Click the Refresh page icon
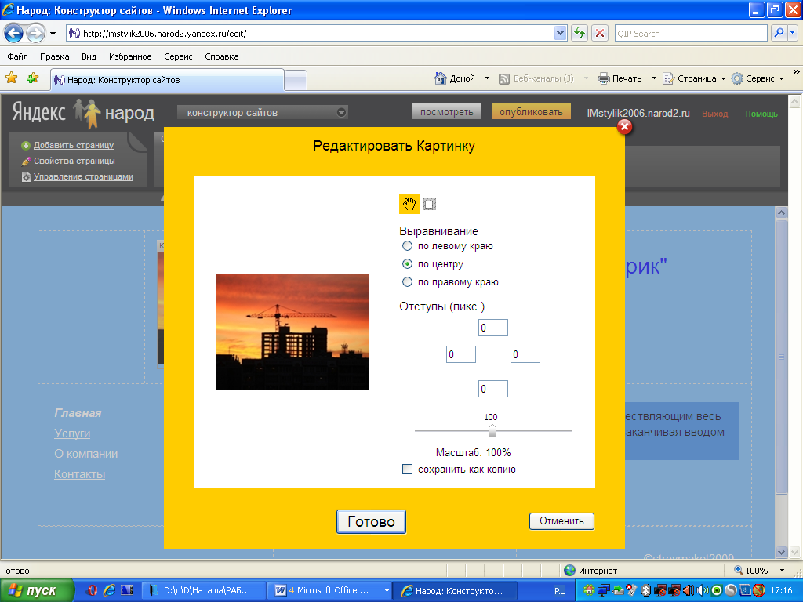Viewport: 803px width, 602px height. 580,33
